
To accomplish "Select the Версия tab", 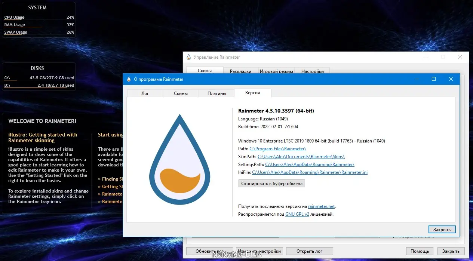I will click(252, 93).
